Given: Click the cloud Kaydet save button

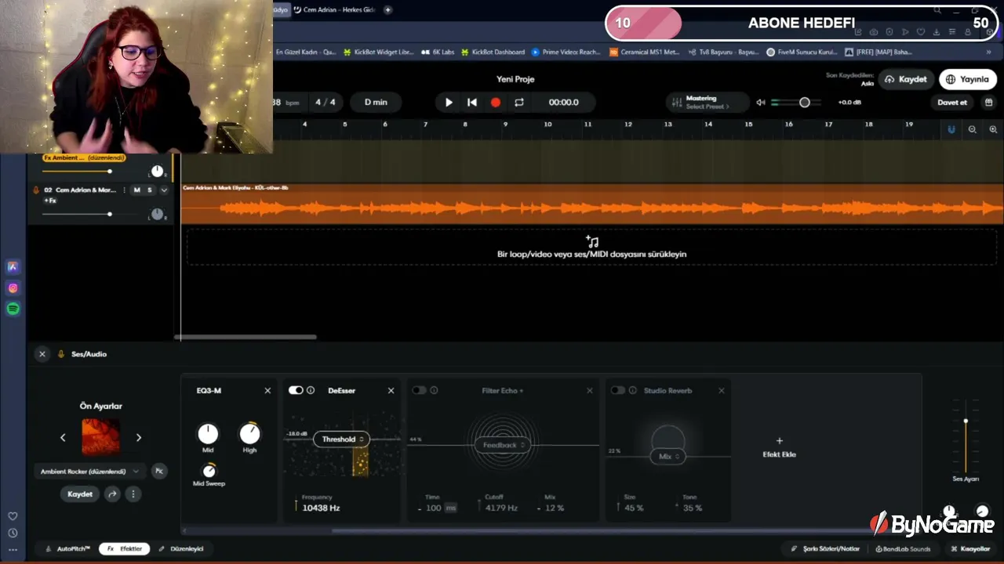Looking at the screenshot, I should coord(907,79).
